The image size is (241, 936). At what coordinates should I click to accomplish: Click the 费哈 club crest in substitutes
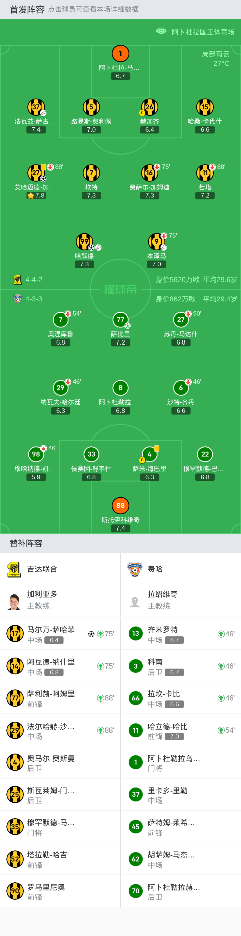tap(135, 569)
